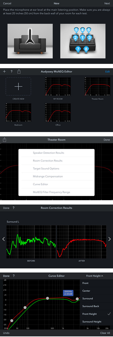
Task: Open Target Sound Options
Action: 56,168
